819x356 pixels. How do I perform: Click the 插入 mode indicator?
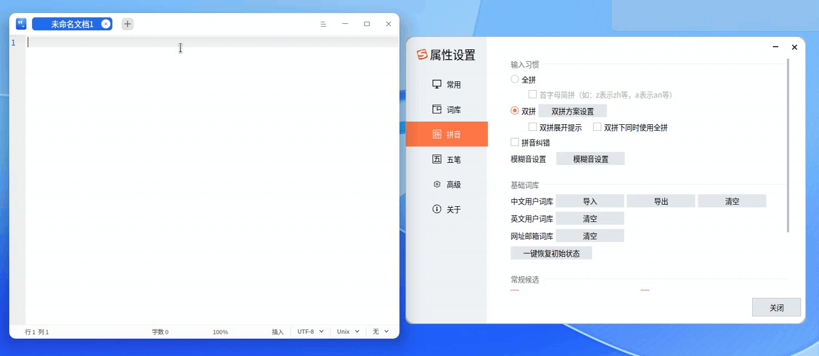click(278, 332)
